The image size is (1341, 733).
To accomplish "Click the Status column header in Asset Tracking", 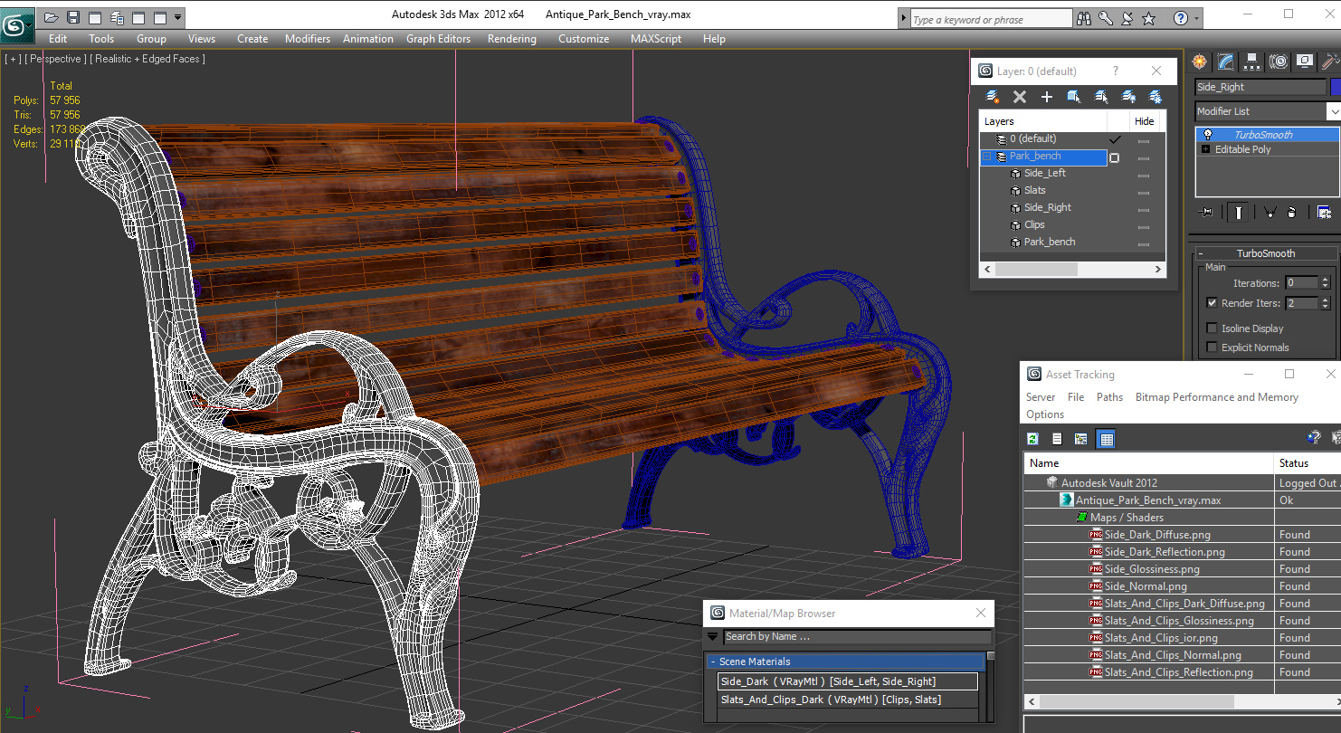I will 1308,463.
